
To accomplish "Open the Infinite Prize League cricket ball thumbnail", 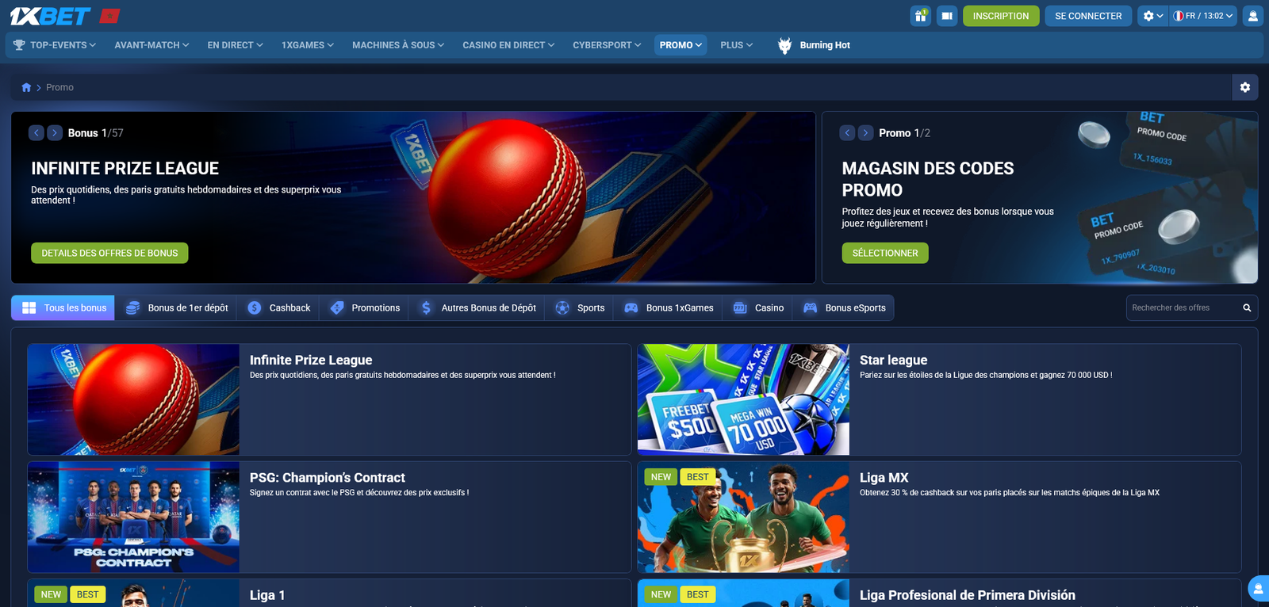I will (x=133, y=399).
